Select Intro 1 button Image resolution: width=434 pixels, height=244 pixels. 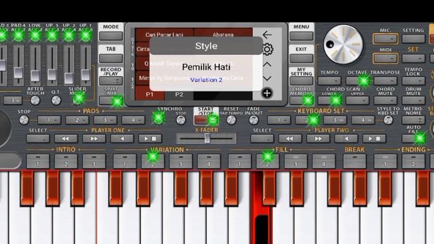pos(38,161)
